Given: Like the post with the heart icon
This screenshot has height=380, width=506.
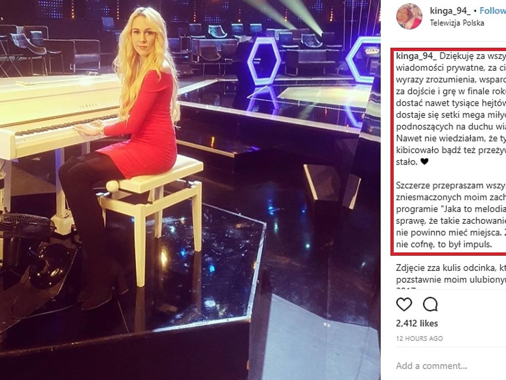Looking at the screenshot, I should click(404, 304).
